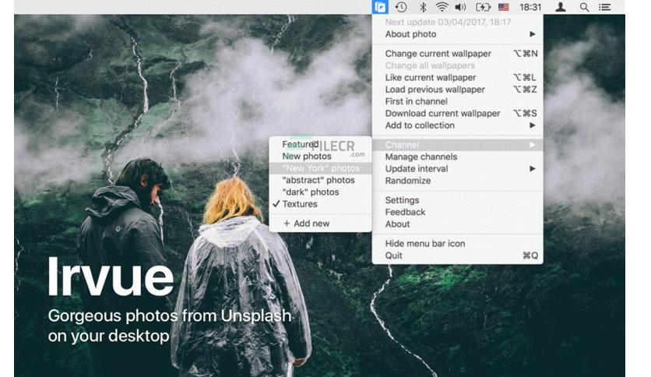Click the user account icon
This screenshot has width=651, height=377.
coord(561,7)
